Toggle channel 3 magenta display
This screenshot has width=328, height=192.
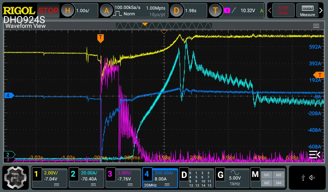pos(123,178)
